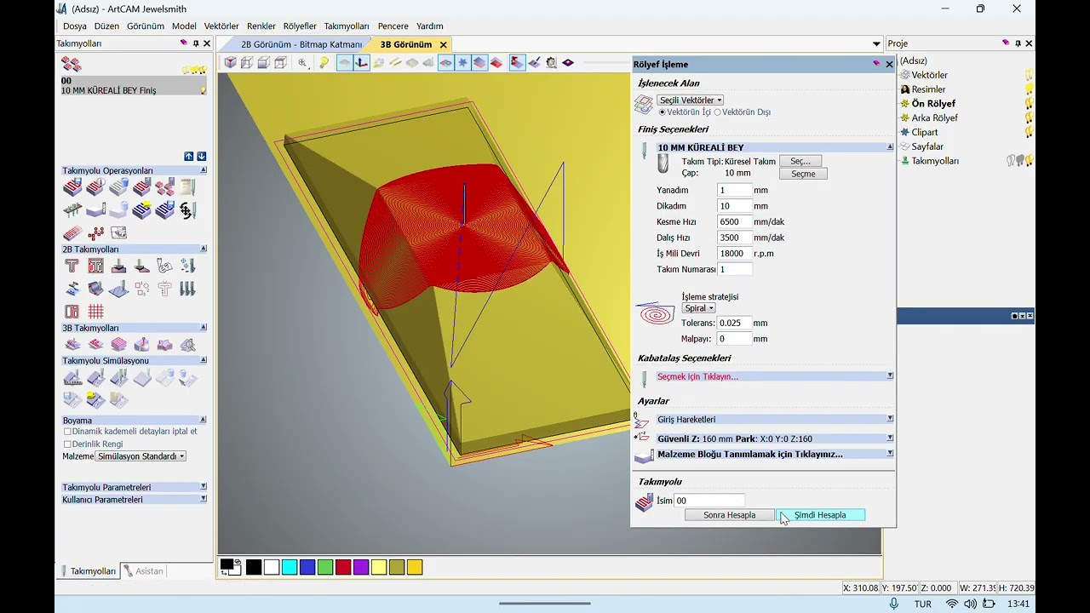Expand the Giriş Hareketleri section

click(x=890, y=419)
